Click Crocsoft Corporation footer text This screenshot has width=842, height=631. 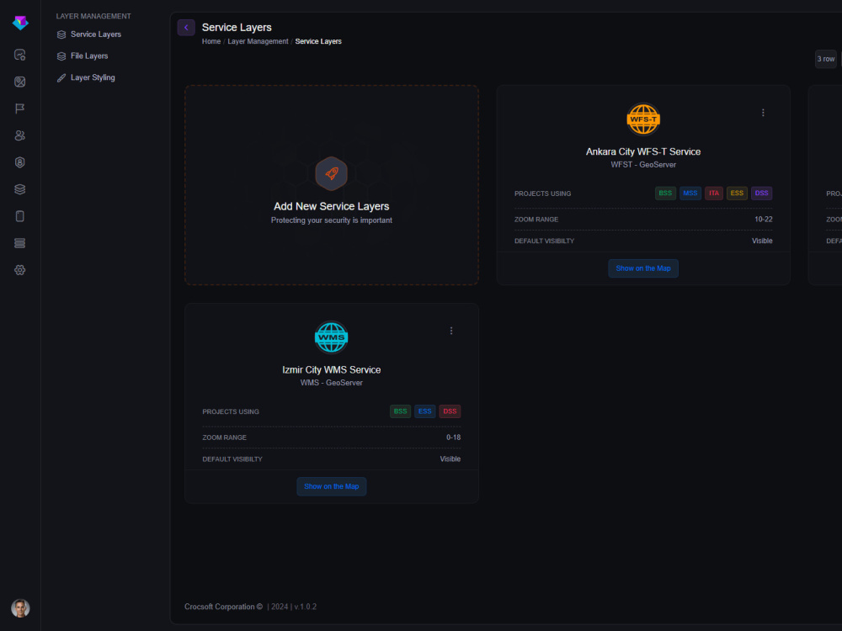pyautogui.click(x=223, y=607)
